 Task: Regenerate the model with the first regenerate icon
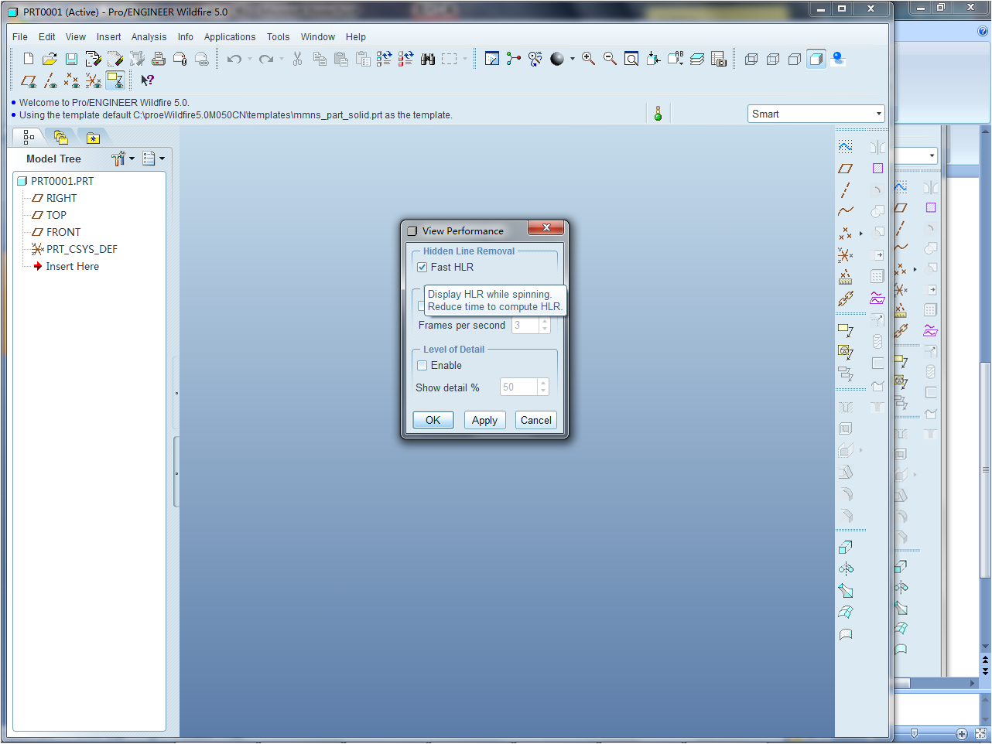pos(385,59)
